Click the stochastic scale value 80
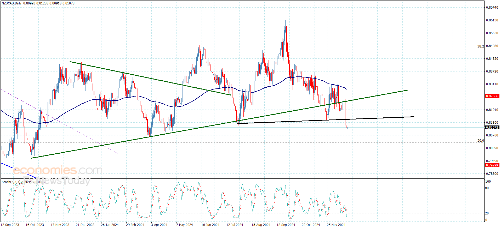This screenshot has height=228, width=501. click(x=487, y=188)
